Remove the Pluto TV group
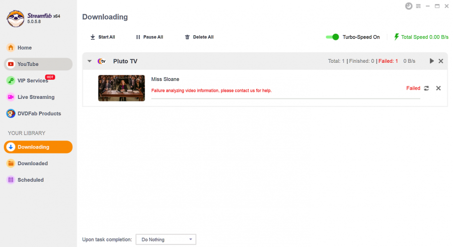The width and height of the screenshot is (453, 247). point(441,61)
